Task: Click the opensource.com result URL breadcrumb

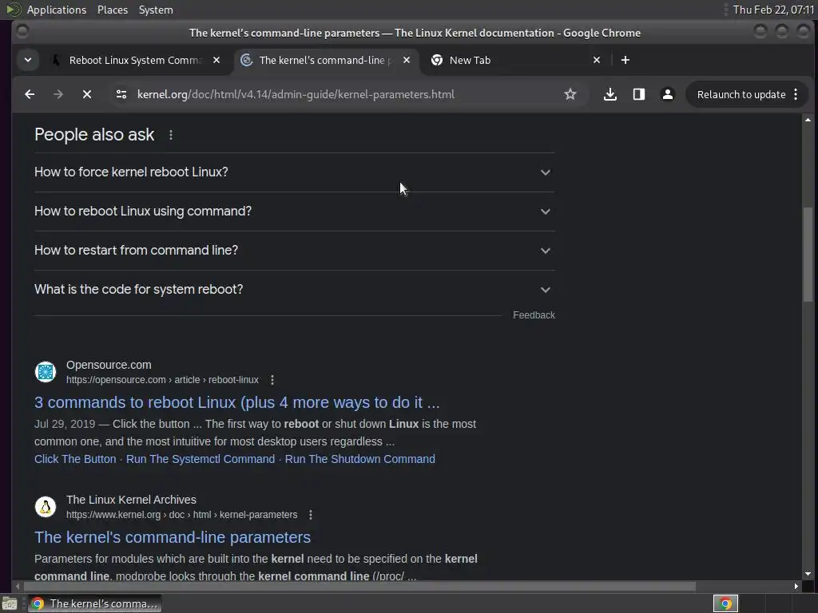Action: point(162,380)
